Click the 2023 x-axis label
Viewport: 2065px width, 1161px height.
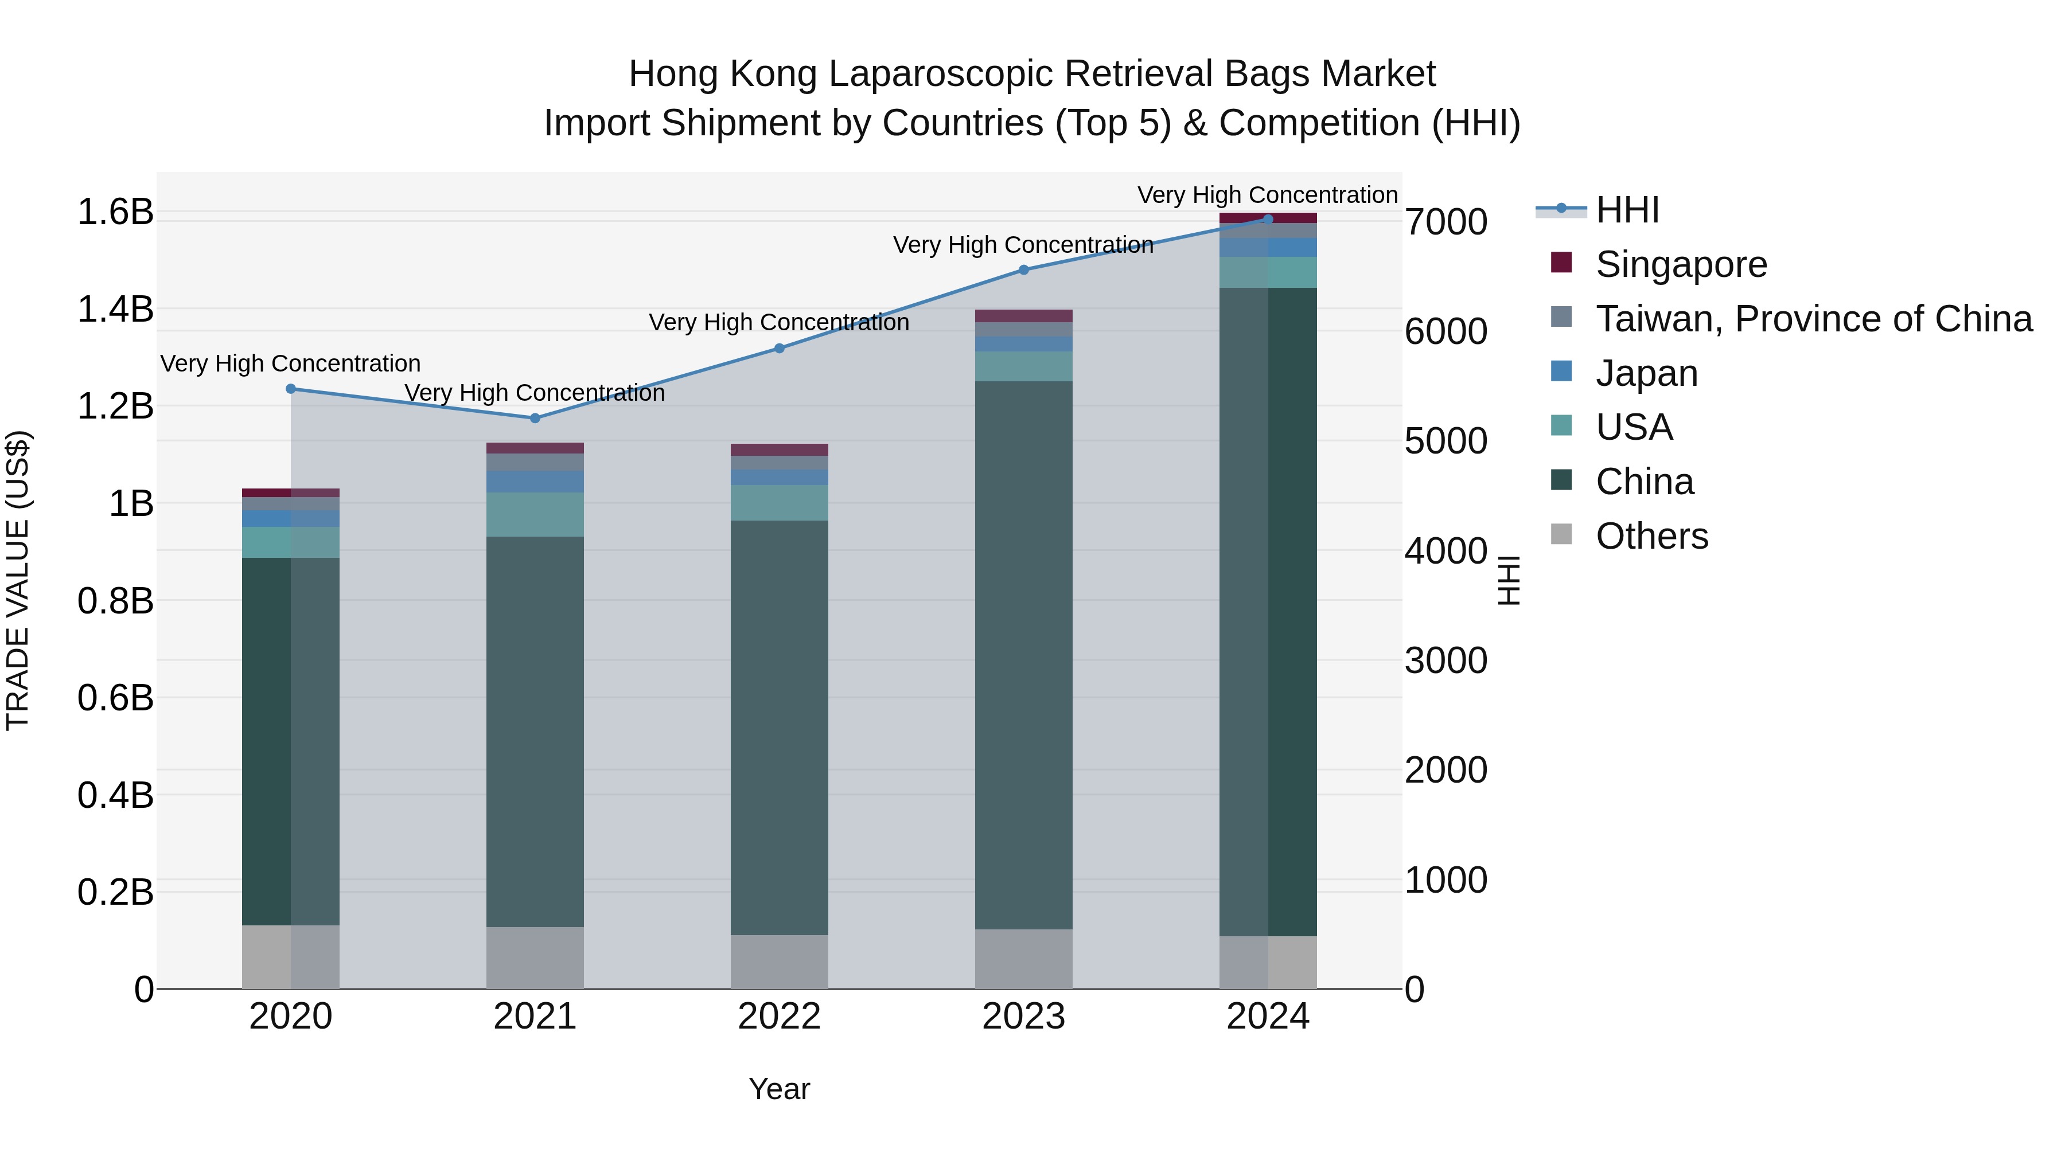click(1024, 1017)
